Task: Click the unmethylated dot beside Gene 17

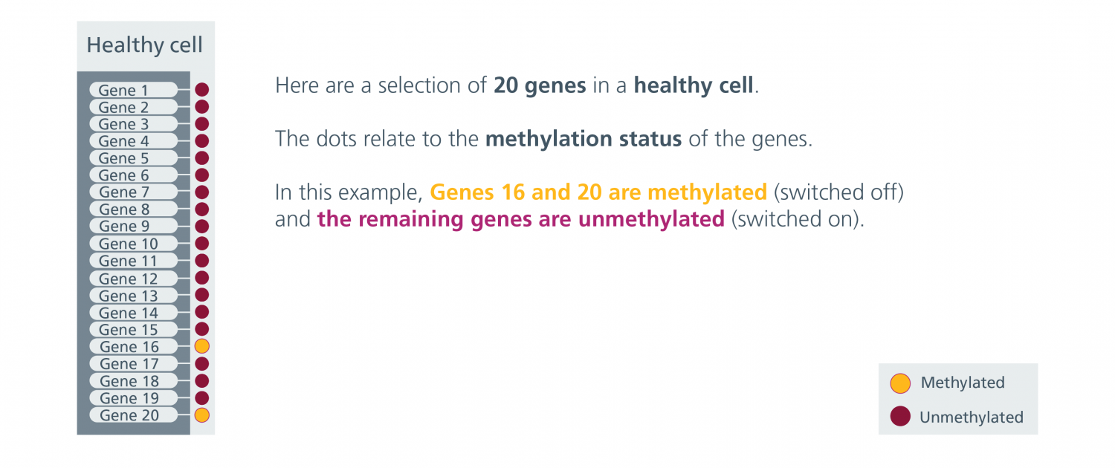Action: click(201, 363)
